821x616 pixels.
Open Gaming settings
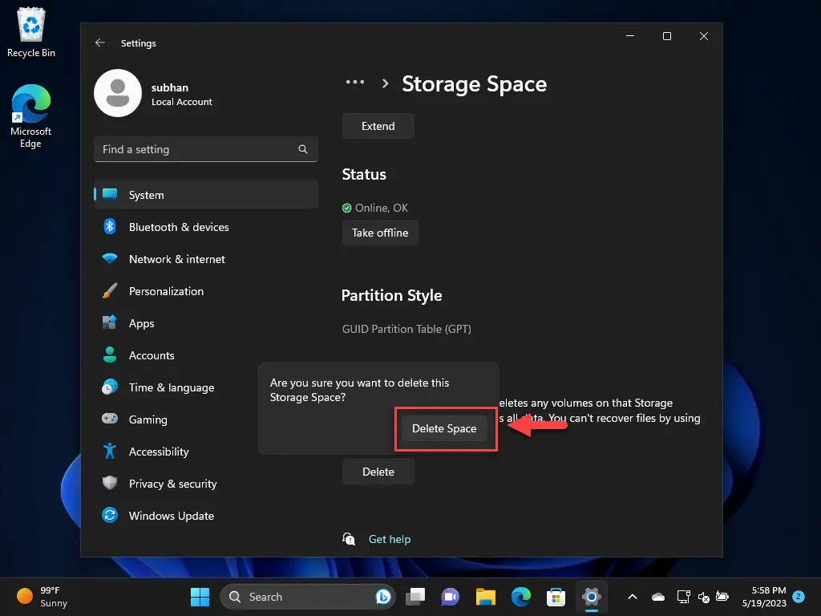(x=206, y=419)
